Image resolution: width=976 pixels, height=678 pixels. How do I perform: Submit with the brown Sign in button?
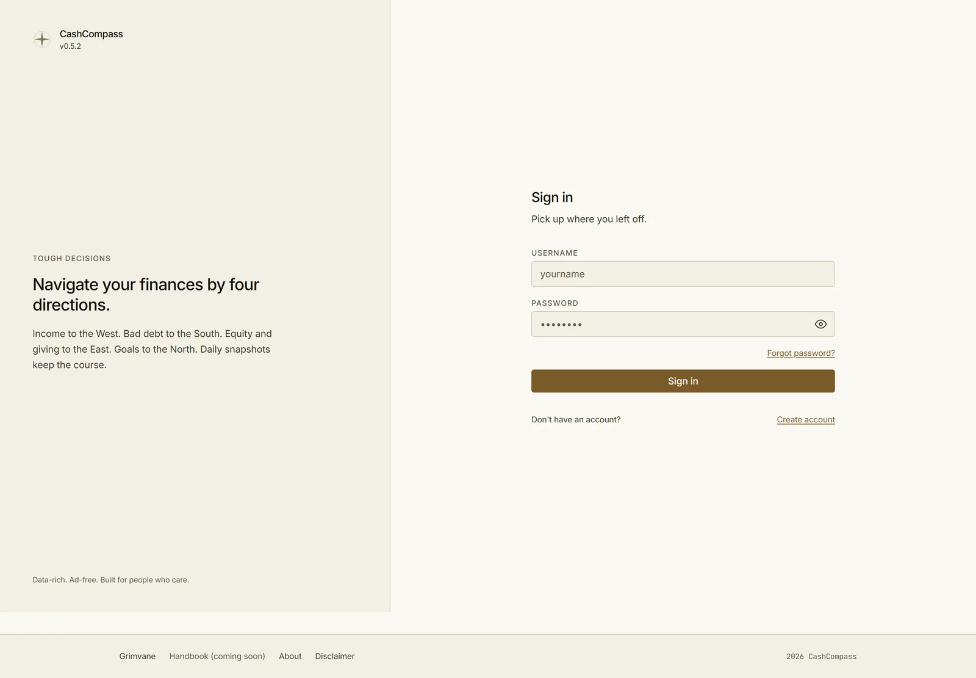click(x=683, y=381)
